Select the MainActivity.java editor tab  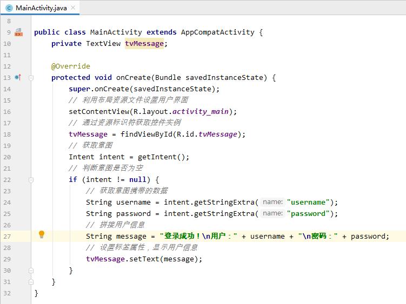[40, 8]
